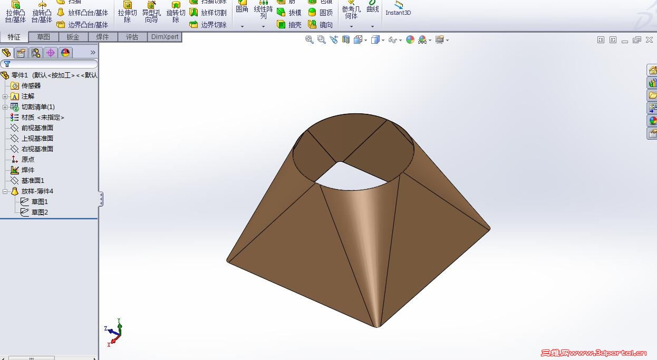Image resolution: width=657 pixels, height=360 pixels.
Task: Select 右视基准面 right plane
Action: 32,149
